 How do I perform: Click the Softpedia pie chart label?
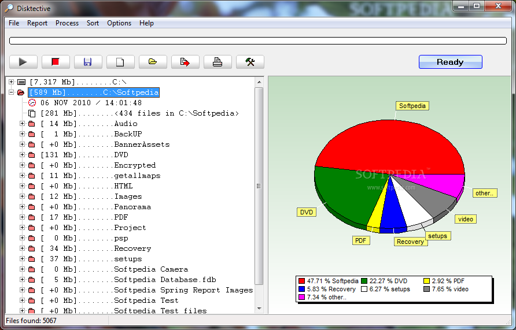[412, 106]
